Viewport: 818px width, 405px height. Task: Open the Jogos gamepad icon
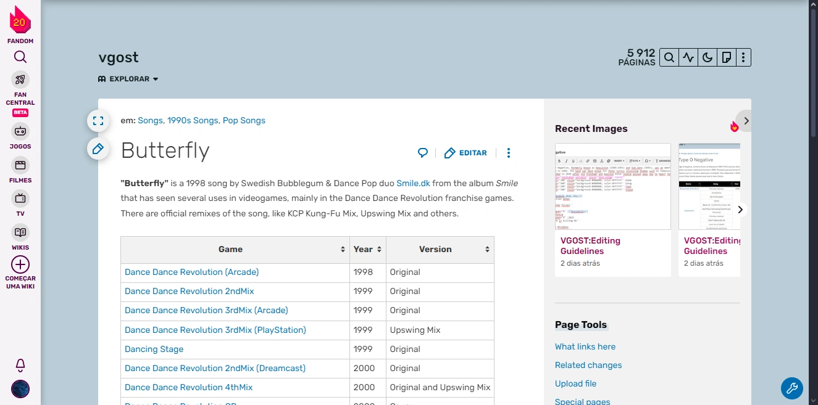20,131
